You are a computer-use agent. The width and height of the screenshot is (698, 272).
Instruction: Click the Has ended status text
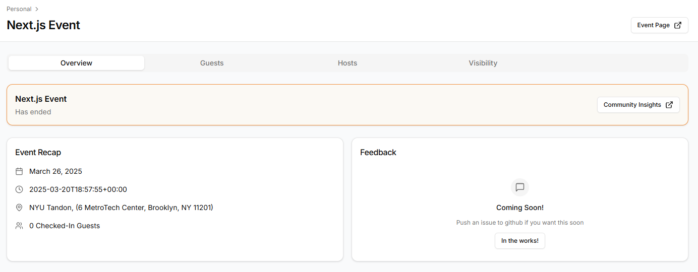(33, 112)
